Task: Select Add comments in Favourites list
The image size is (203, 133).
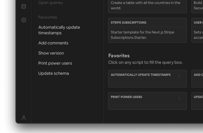Action: (x=53, y=43)
